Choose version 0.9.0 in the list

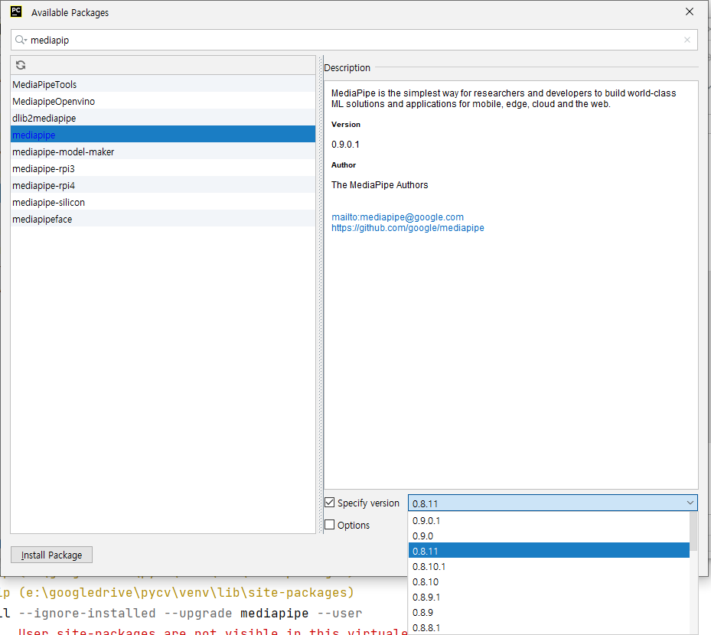coord(549,536)
